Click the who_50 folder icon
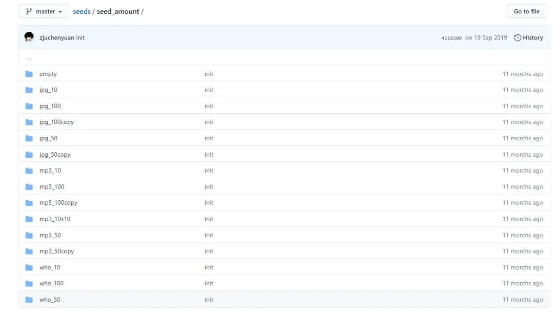The height and width of the screenshot is (316, 554). [29, 300]
